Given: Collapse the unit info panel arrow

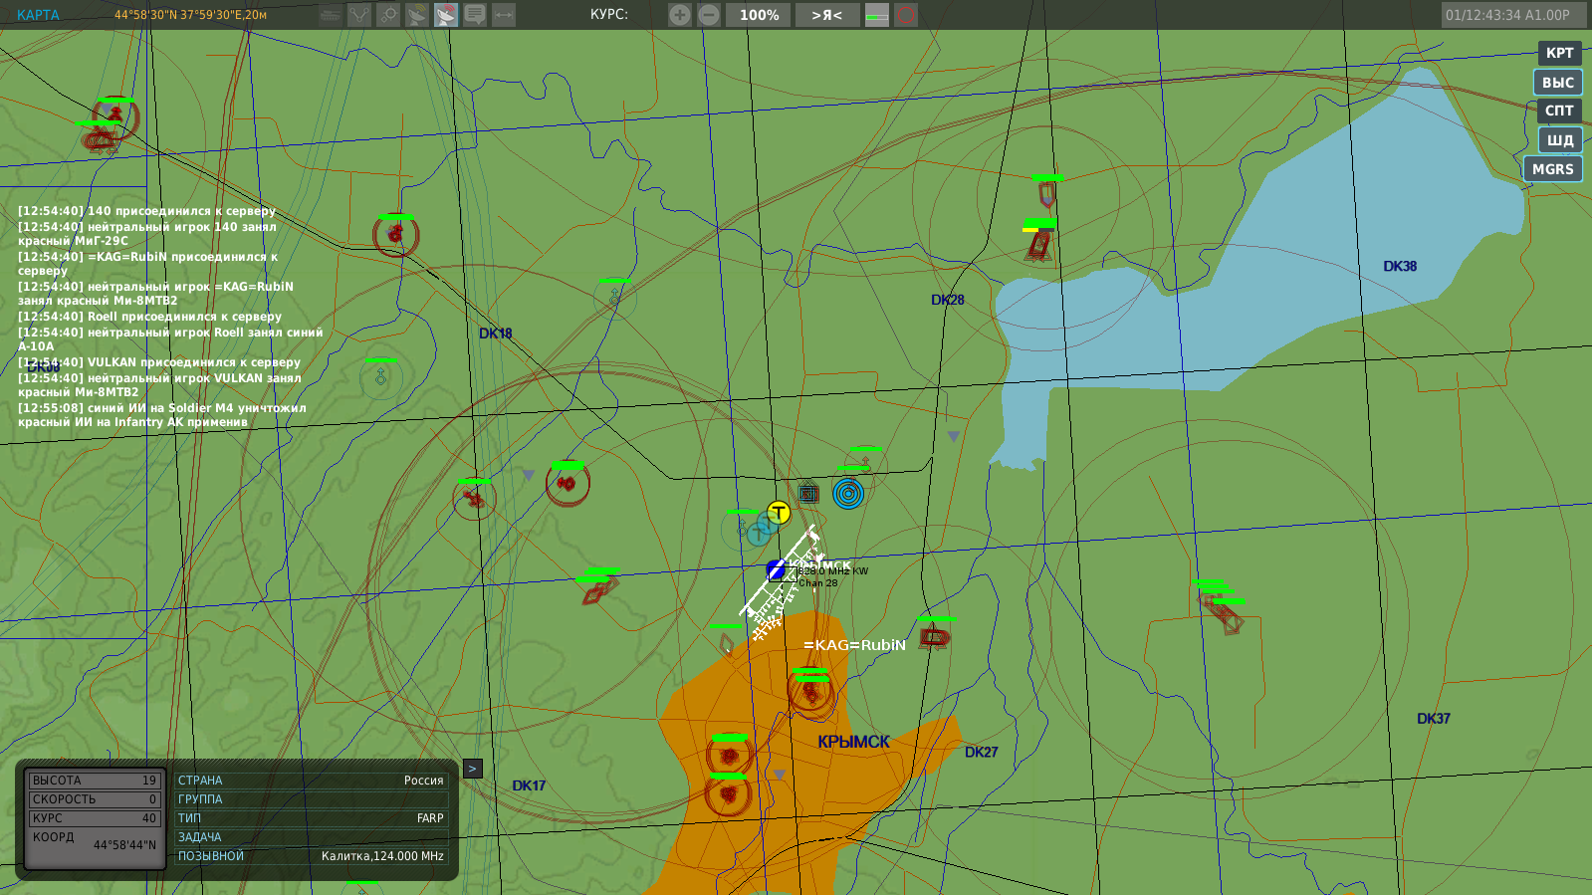Looking at the screenshot, I should [x=473, y=769].
